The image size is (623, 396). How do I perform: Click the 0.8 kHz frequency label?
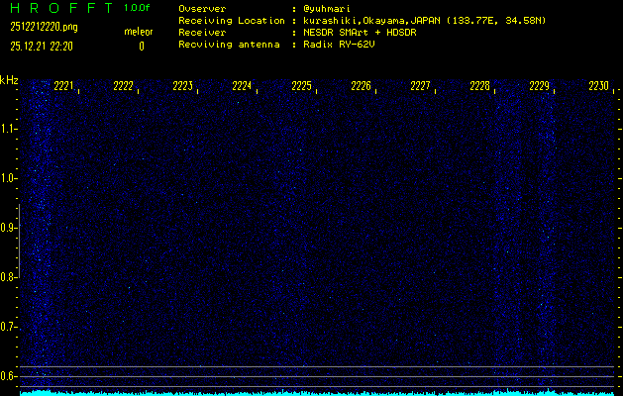click(x=8, y=277)
